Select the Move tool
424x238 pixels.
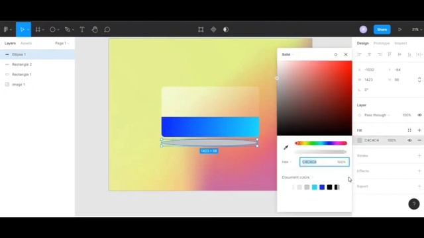pos(22,29)
